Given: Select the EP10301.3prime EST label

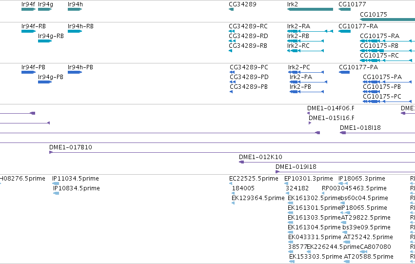Looking at the screenshot, I should (309, 179).
